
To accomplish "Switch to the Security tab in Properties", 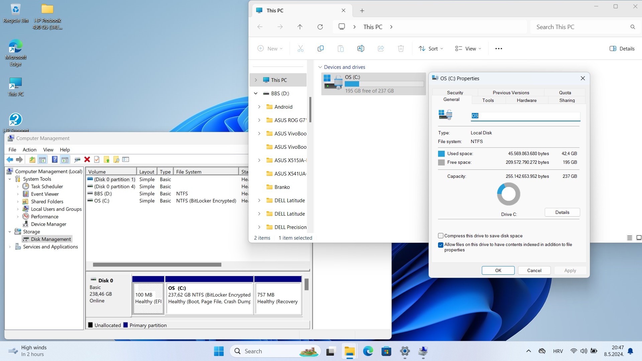I will tap(455, 93).
